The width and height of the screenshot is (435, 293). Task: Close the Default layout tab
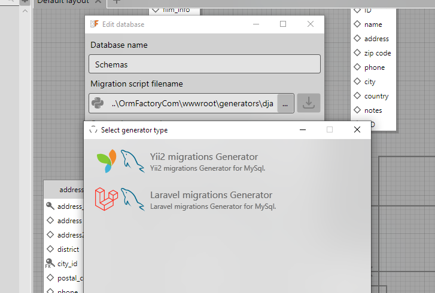pyautogui.click(x=98, y=1)
